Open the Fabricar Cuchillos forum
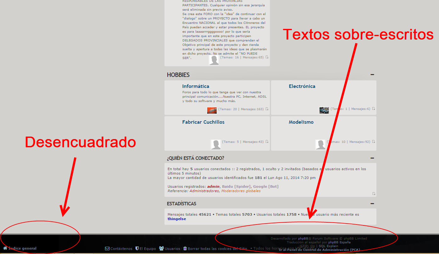This screenshot has height=254, width=439. pyautogui.click(x=203, y=122)
